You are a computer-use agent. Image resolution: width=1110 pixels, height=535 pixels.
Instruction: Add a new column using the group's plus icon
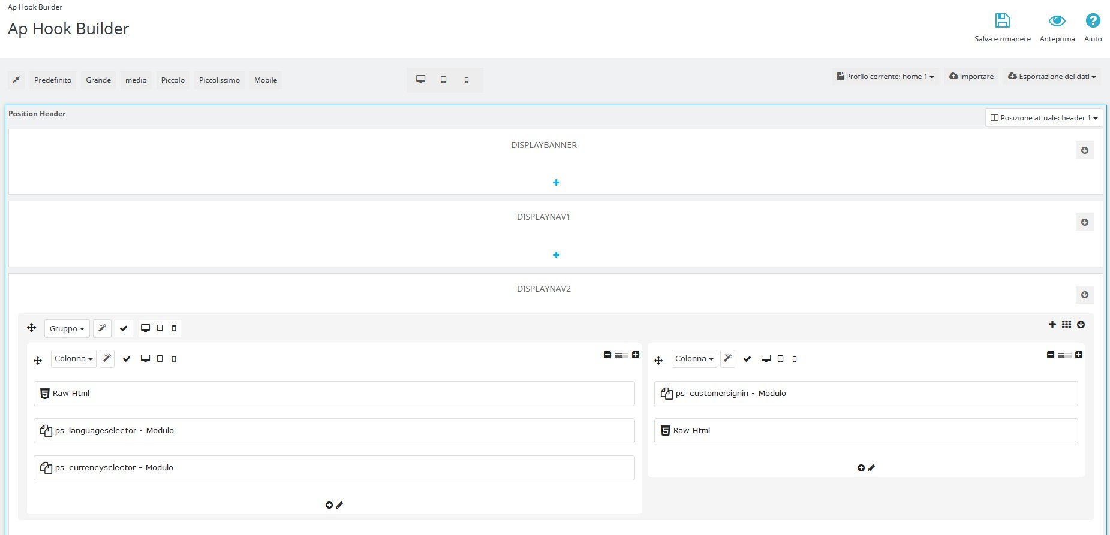[1052, 324]
